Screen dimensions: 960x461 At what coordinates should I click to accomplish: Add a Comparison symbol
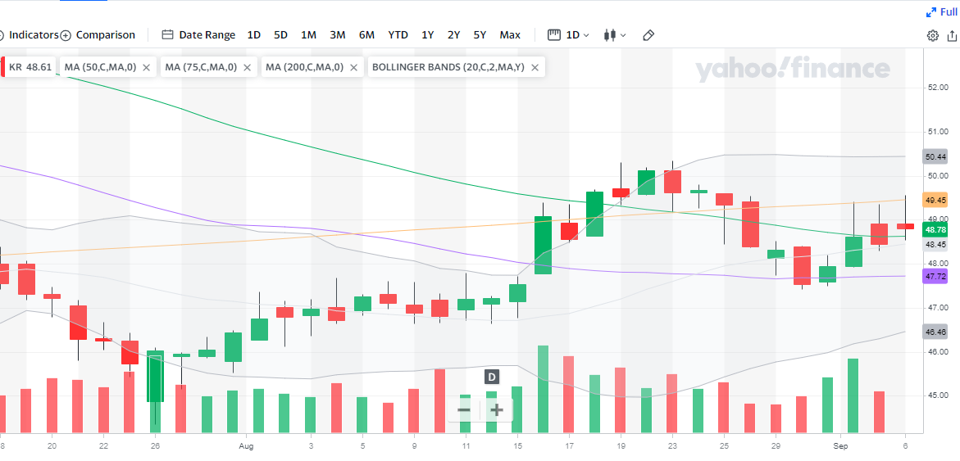pyautogui.click(x=98, y=35)
